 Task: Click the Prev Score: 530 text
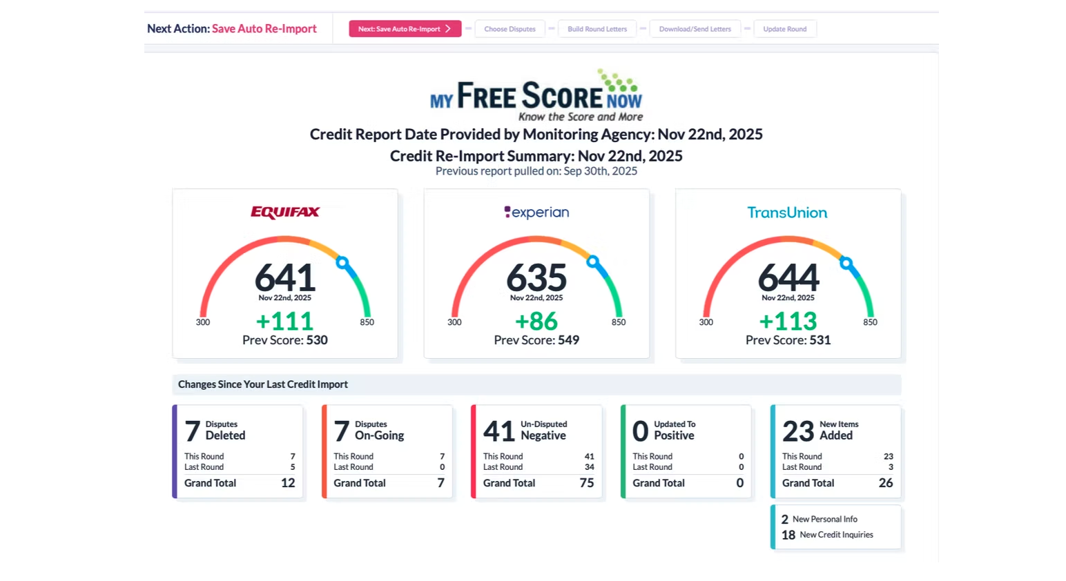coord(285,340)
